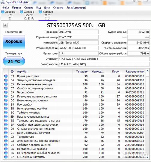This screenshot has height=162, width=151.
Task: Open the Правка menu
Action: tap(16, 7)
